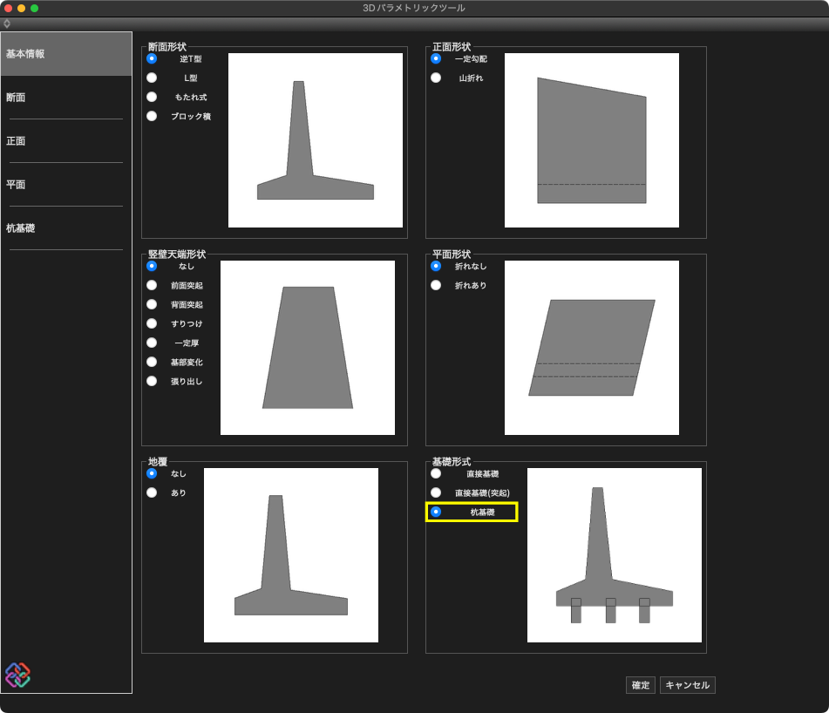Select ブロック積 cross-section option
The image size is (829, 713).
[152, 116]
